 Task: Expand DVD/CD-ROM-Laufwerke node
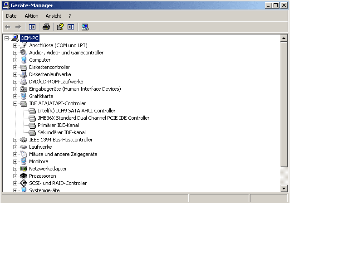(x=15, y=82)
